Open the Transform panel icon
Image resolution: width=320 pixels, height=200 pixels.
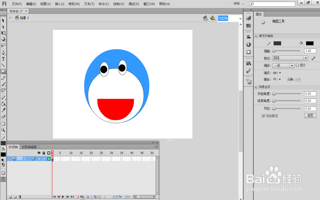[248, 52]
